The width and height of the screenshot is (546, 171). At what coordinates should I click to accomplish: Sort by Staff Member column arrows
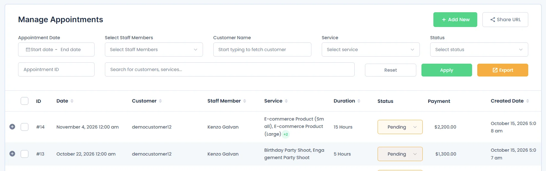tap(245, 101)
